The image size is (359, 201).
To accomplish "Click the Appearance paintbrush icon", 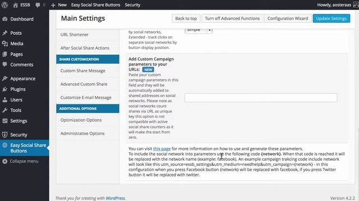I will click(x=5, y=78).
